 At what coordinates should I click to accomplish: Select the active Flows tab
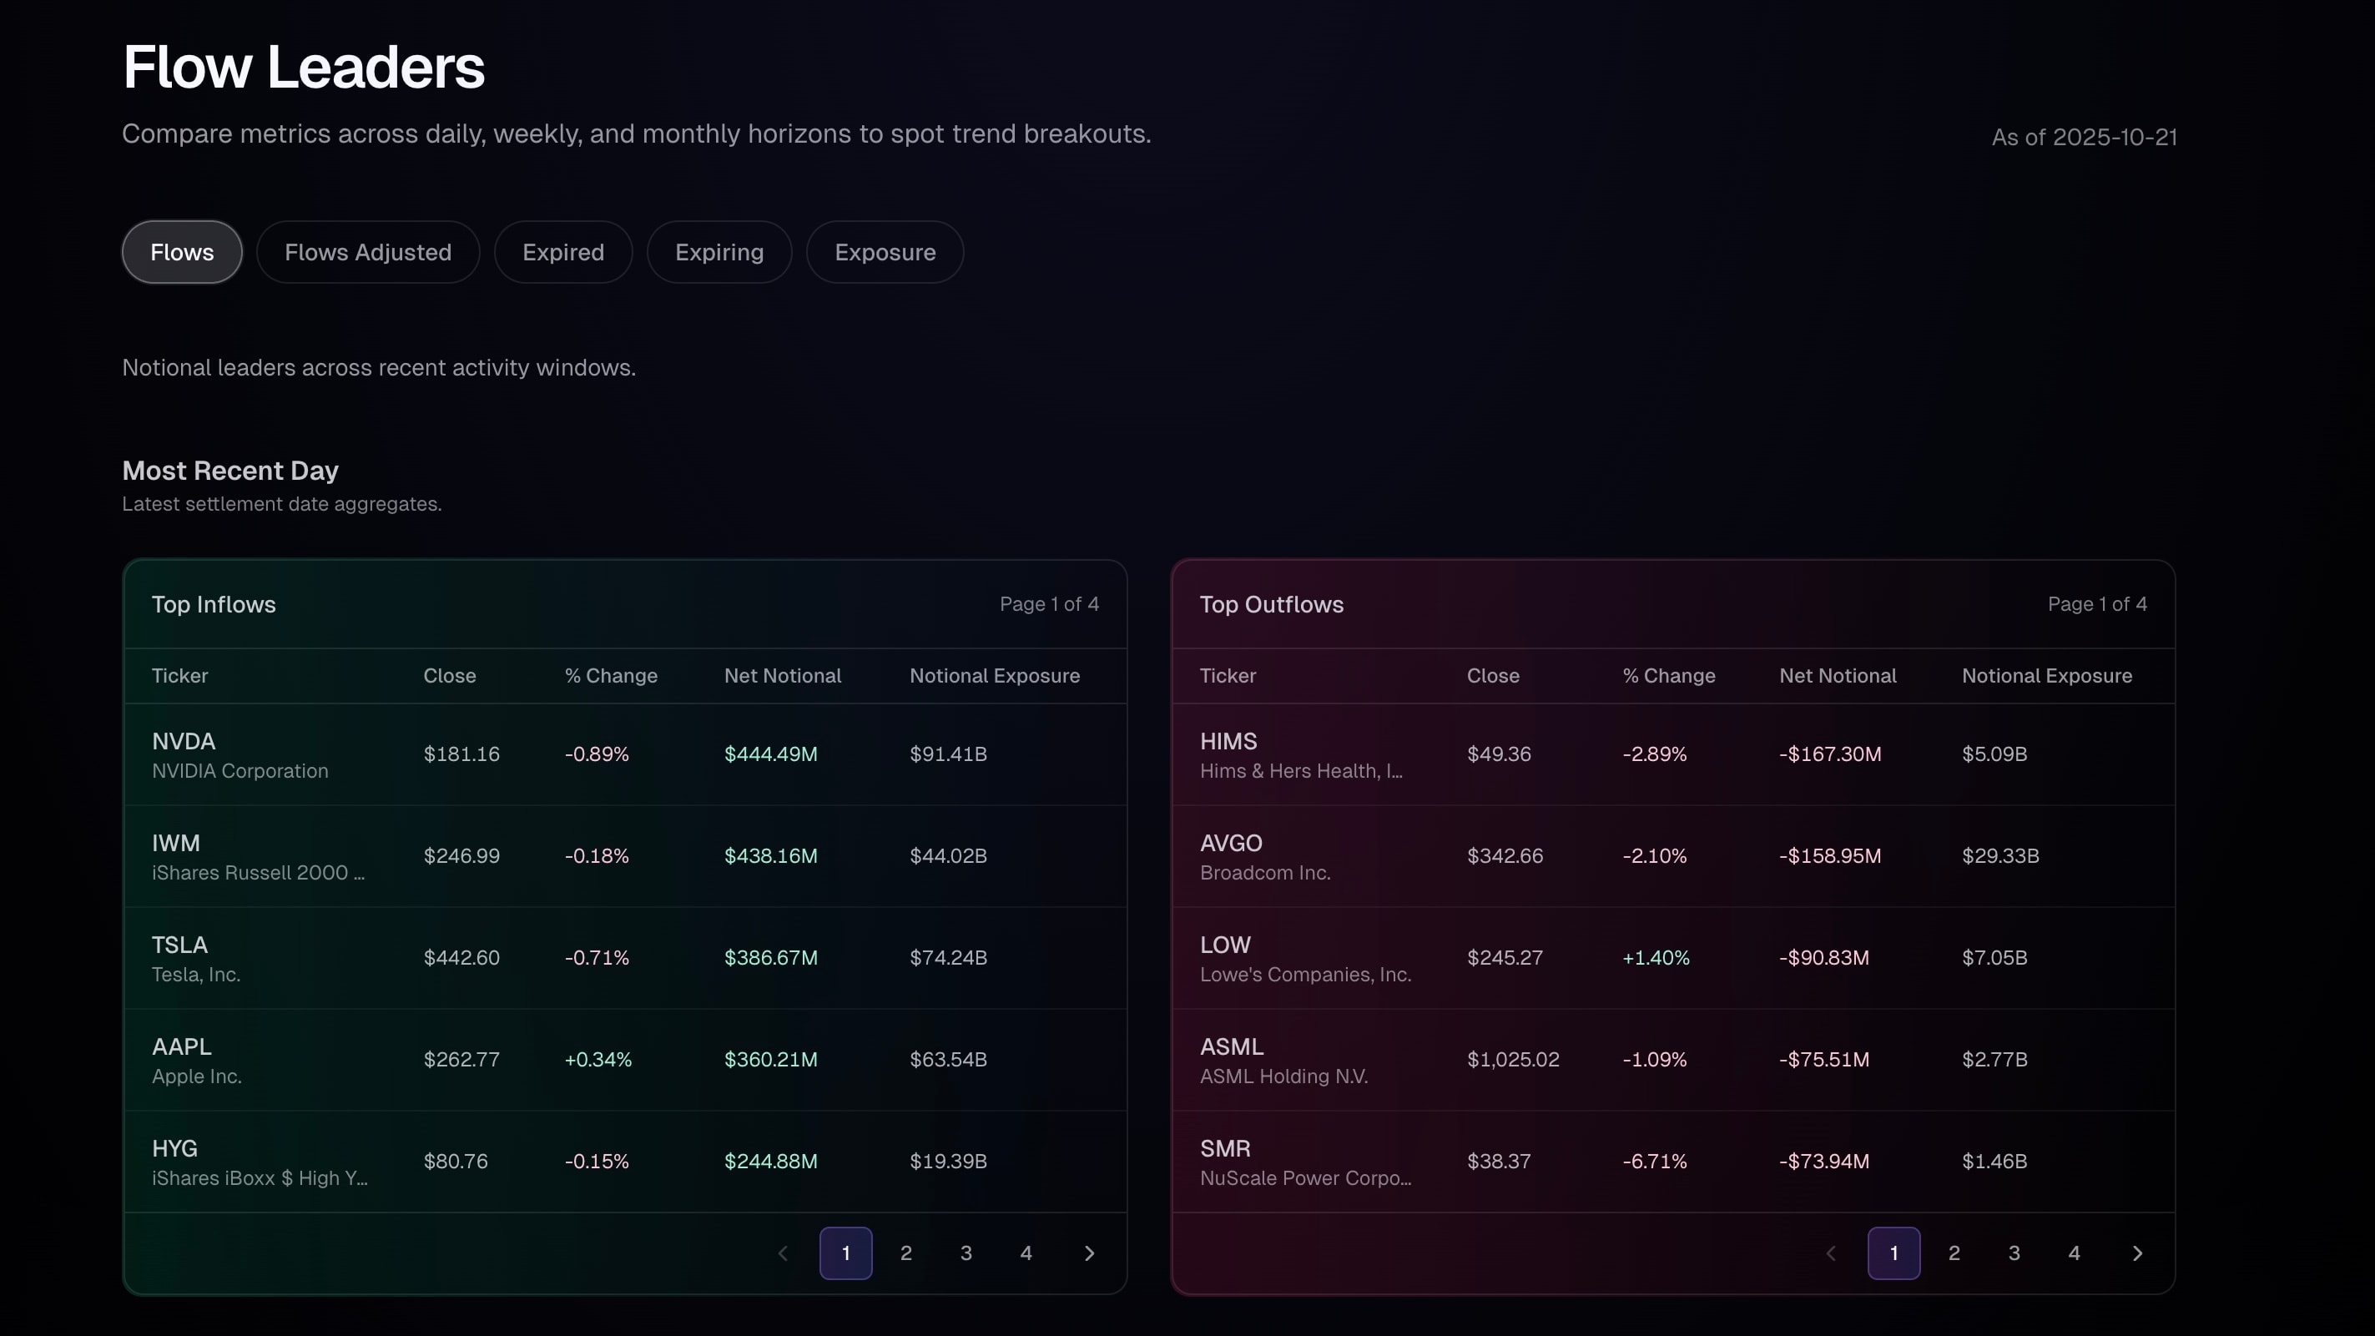(x=182, y=252)
